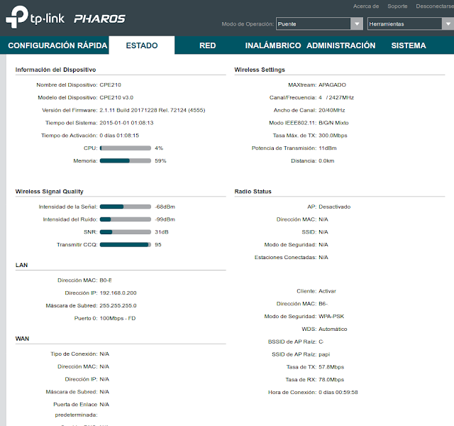Click TX rate value 57.8Mbps

331,367
